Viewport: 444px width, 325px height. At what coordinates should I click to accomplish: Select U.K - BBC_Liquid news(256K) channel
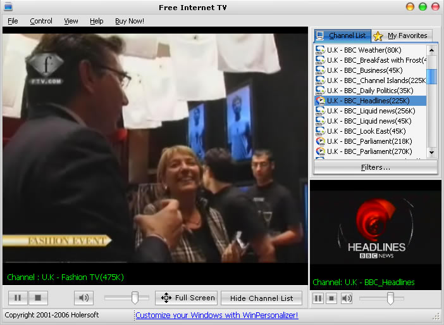[x=370, y=111]
